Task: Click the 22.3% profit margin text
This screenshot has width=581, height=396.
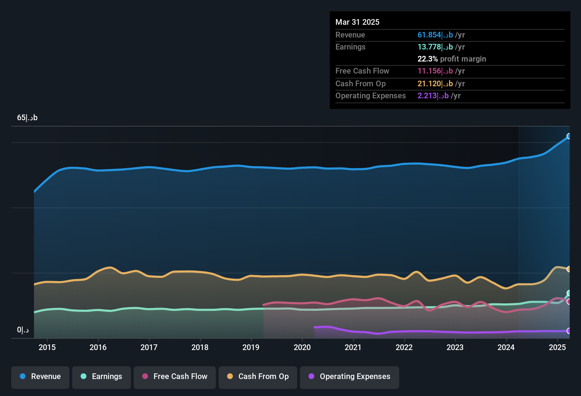Action: click(452, 59)
